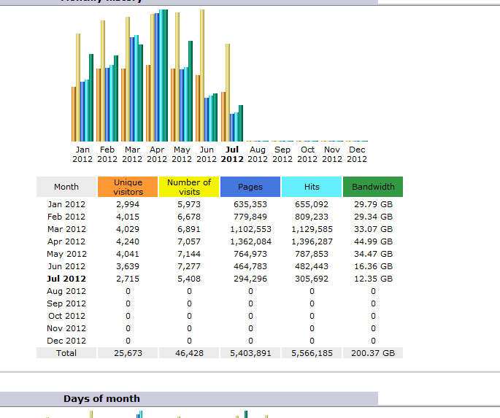Click the total hits 5,566,185
This screenshot has height=418, width=500.
312,353
